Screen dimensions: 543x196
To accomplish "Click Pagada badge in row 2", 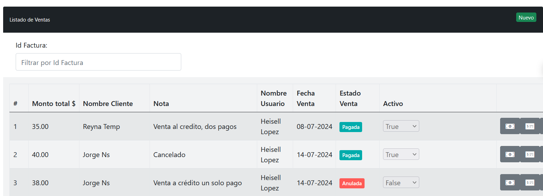I will pos(351,155).
